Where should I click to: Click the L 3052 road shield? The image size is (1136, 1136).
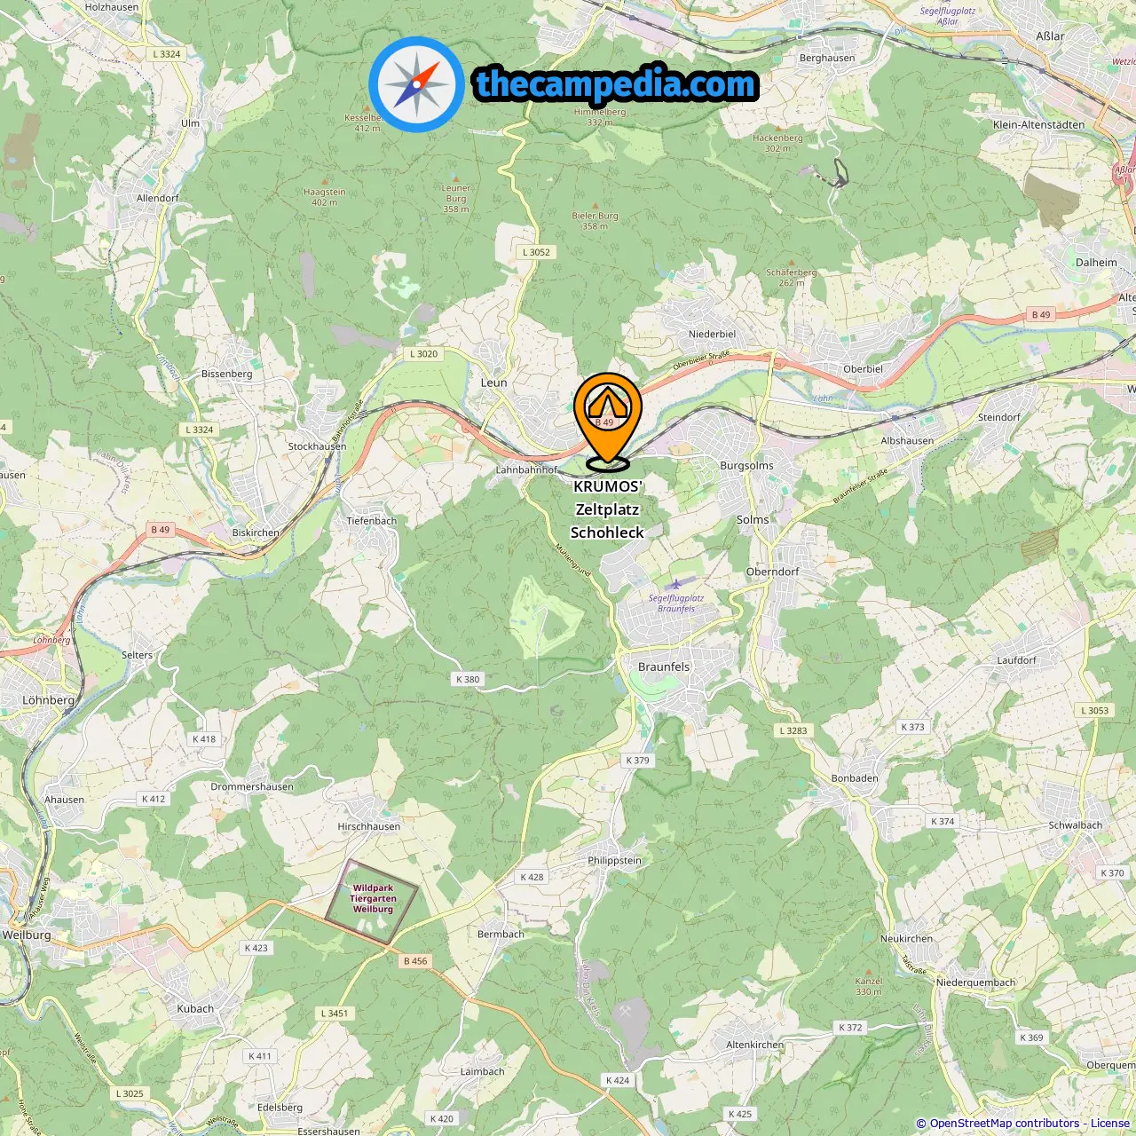pyautogui.click(x=536, y=252)
